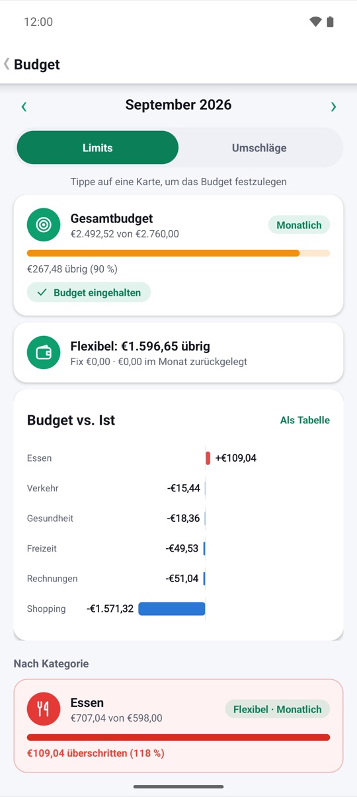Image resolution: width=357 pixels, height=797 pixels.
Task: Tap the Flexibel · Monatlich badge
Action: coord(277,709)
